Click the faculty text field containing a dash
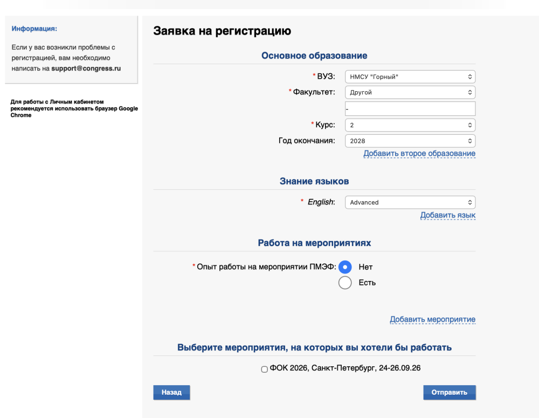Image resolution: width=539 pixels, height=418 pixels. tap(410, 109)
